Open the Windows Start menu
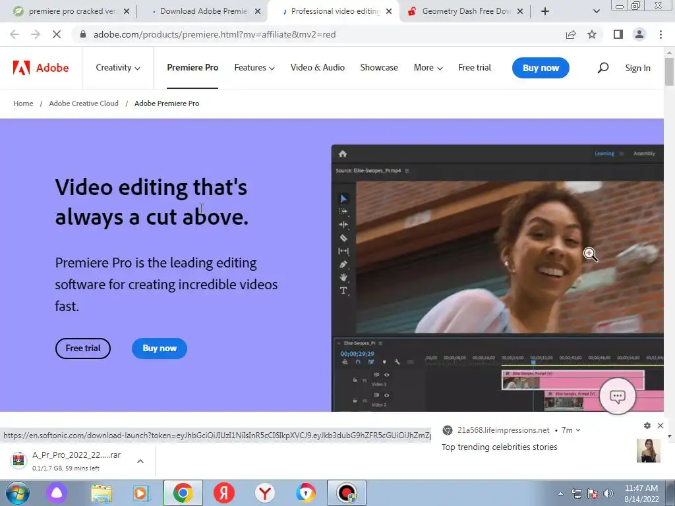This screenshot has height=506, width=675. tap(18, 493)
